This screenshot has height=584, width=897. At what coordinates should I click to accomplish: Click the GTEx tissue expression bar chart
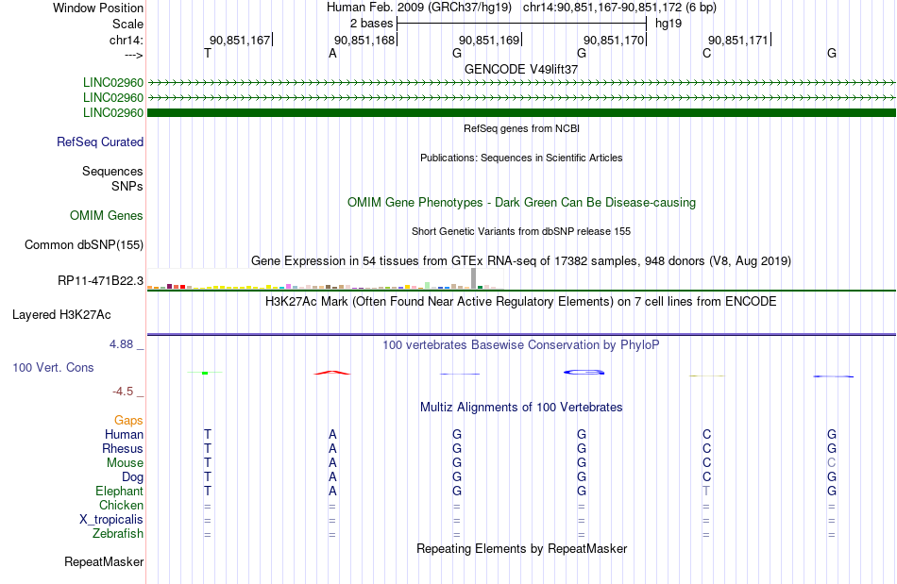pyautogui.click(x=325, y=279)
